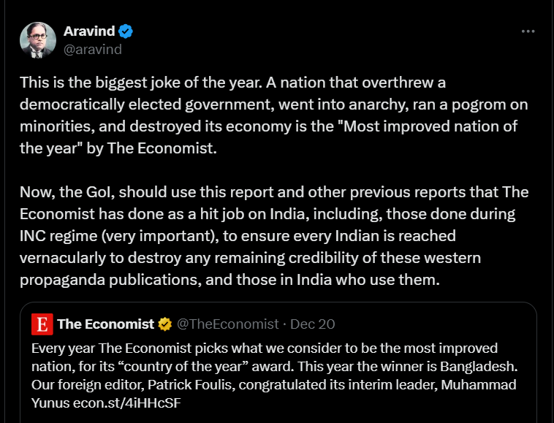This screenshot has width=554, height=423.
Task: Open the three-dot More options menu
Action: (x=528, y=31)
